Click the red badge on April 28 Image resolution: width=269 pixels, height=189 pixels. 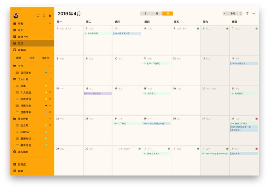click(x=257, y=118)
